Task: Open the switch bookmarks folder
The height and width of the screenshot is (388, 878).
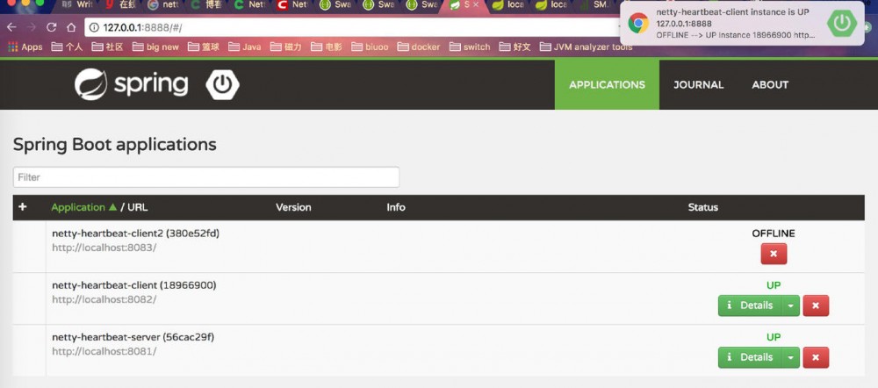Action: 470,47
